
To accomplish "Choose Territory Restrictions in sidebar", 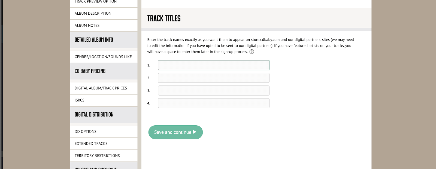I will point(97,156).
